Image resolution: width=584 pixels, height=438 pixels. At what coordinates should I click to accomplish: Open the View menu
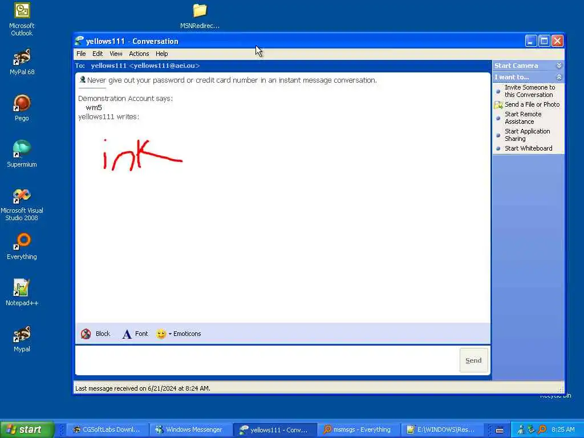click(116, 54)
